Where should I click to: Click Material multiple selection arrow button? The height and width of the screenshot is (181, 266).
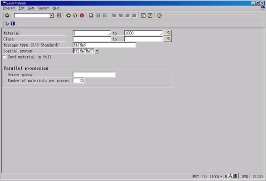167,33
